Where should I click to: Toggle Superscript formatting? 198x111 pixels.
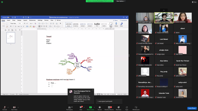pyautogui.click(x=24, y=26)
